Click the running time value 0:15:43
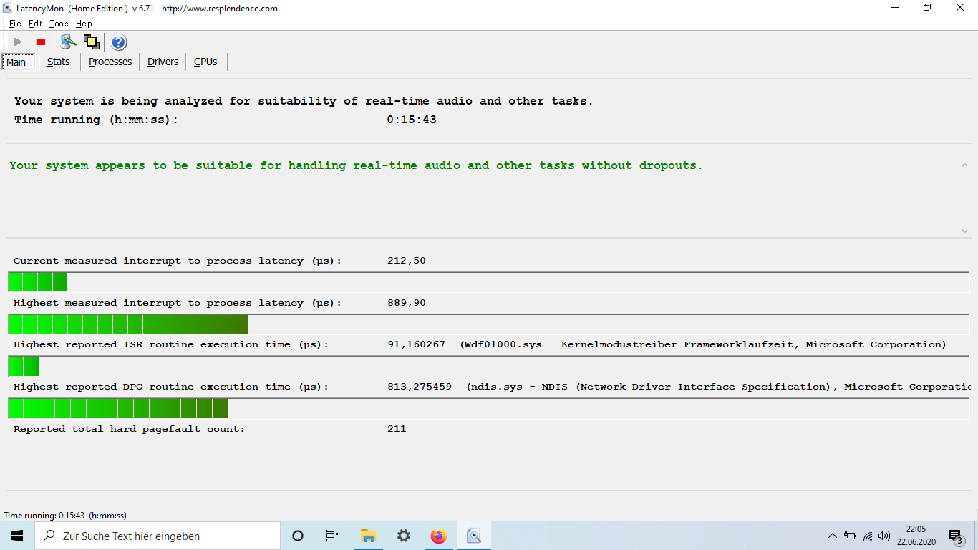Image resolution: width=978 pixels, height=550 pixels. pyautogui.click(x=412, y=120)
